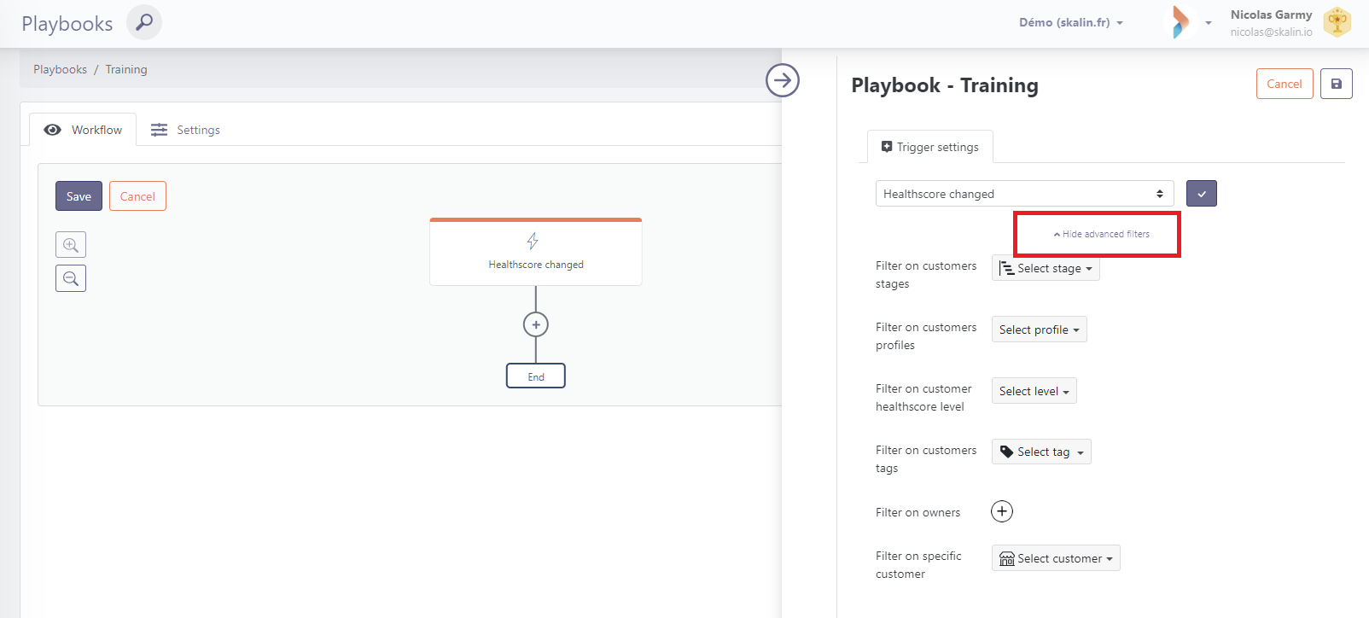Expand the Select profile dropdown
The width and height of the screenshot is (1369, 618).
(1039, 329)
